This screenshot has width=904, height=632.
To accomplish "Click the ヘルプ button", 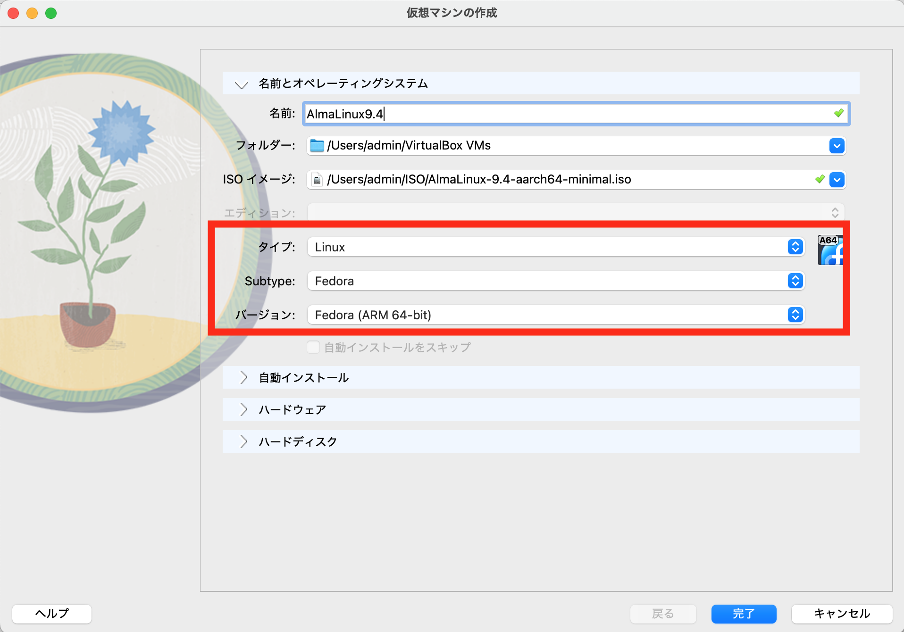I will [x=52, y=614].
